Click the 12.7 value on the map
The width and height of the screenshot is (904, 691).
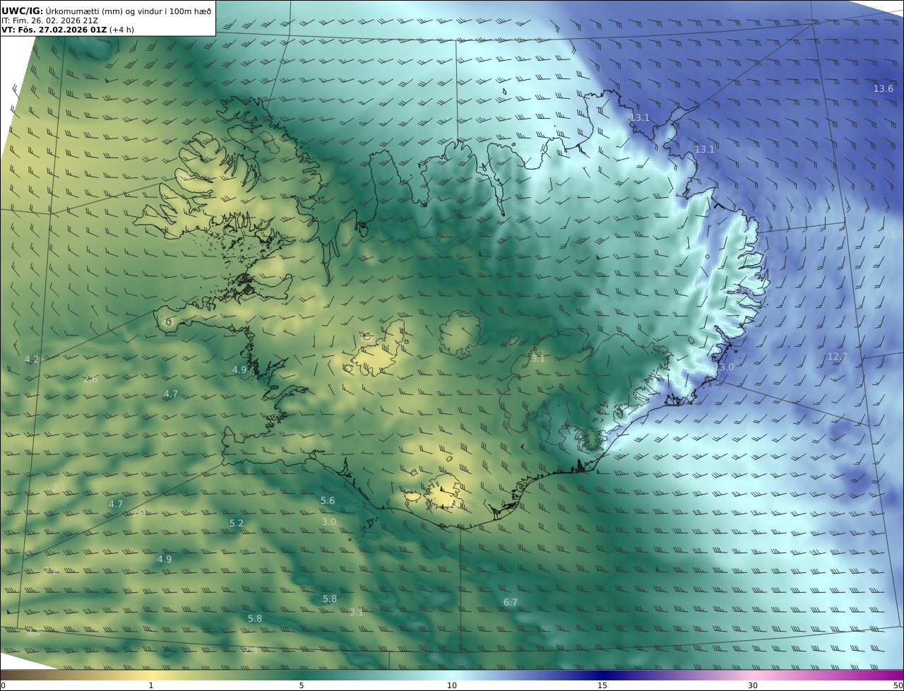tap(837, 357)
